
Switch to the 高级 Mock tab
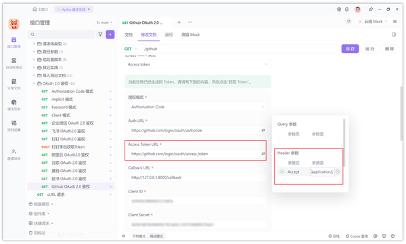(x=190, y=35)
